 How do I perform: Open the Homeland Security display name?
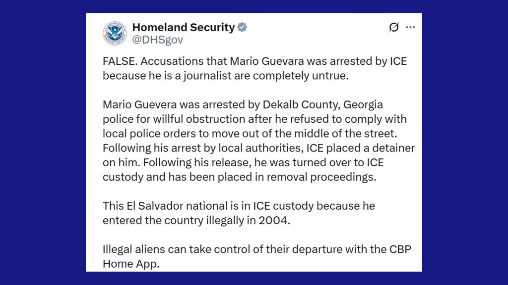pyautogui.click(x=184, y=28)
